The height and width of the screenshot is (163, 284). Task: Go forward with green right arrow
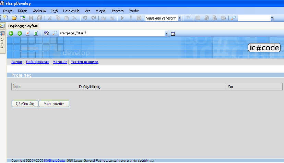(x=20, y=33)
